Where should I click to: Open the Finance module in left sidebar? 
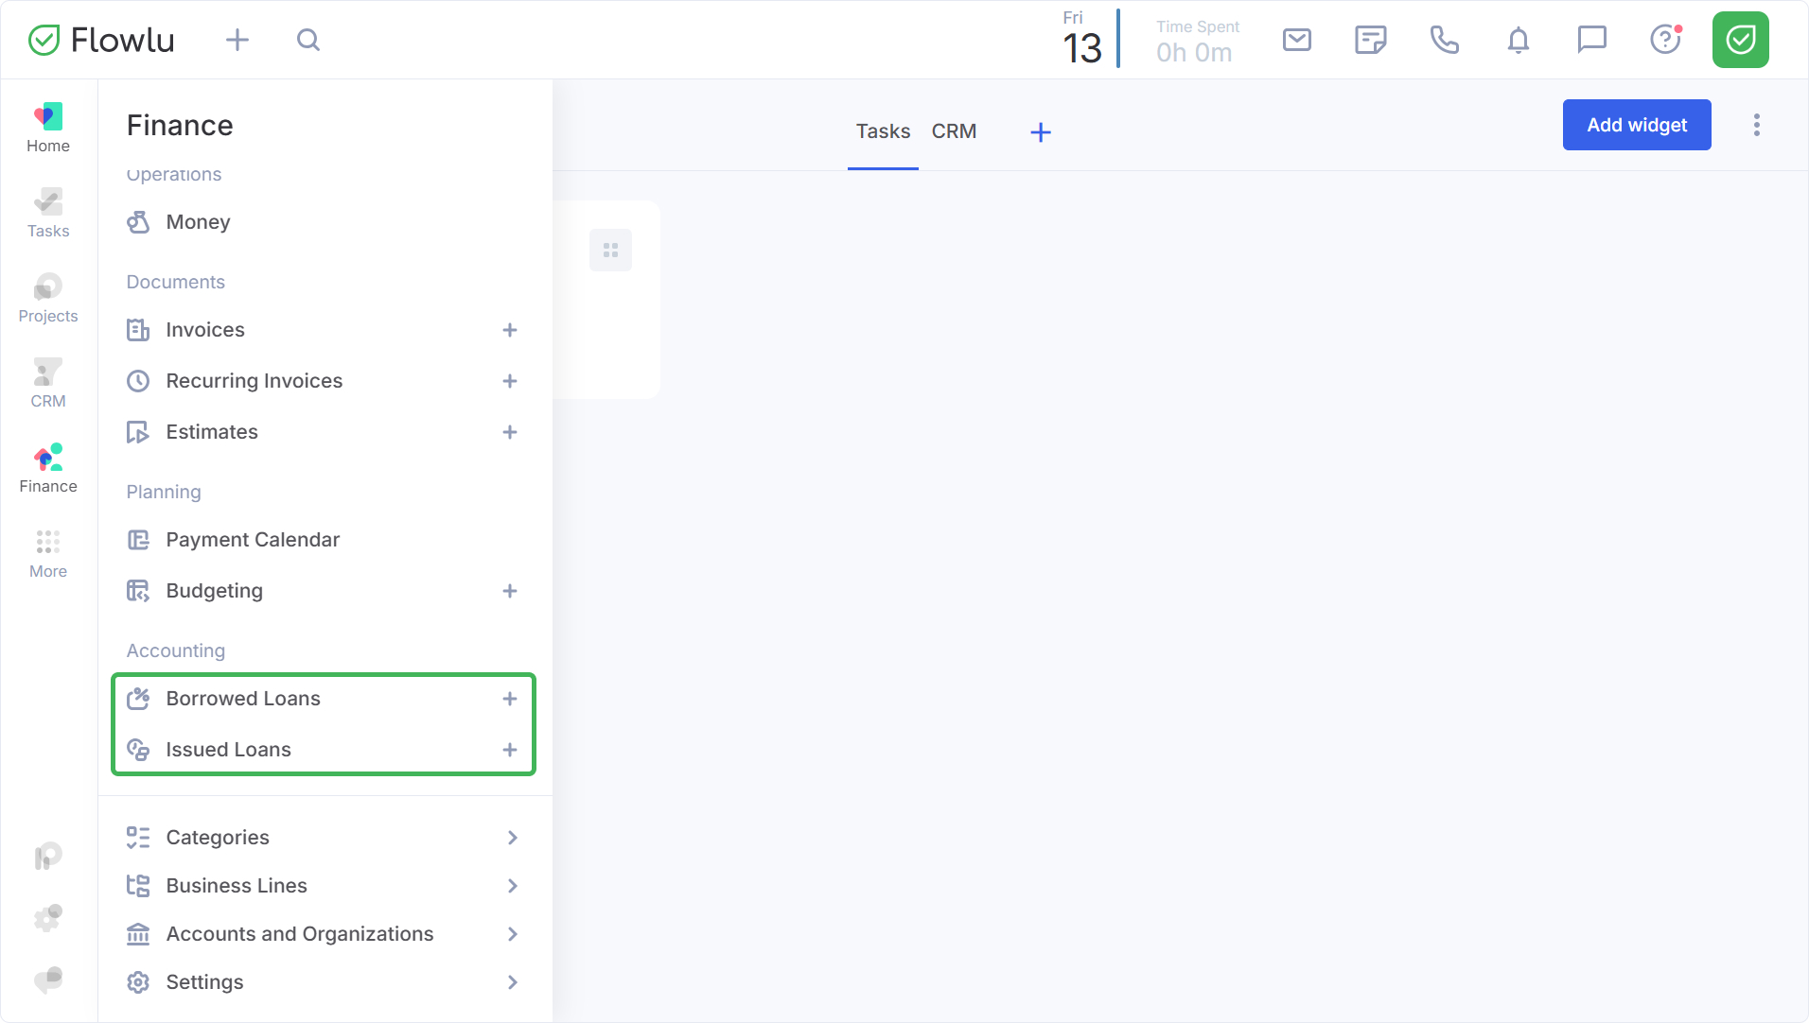(x=48, y=469)
